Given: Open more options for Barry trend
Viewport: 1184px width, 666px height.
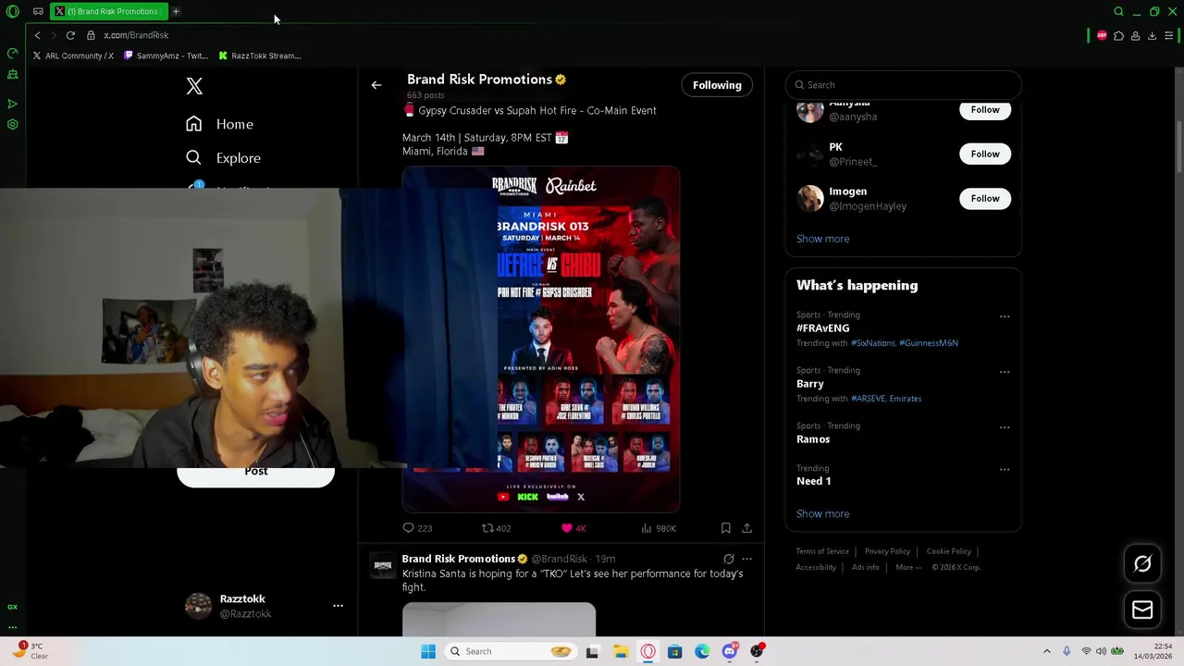Looking at the screenshot, I should click(1005, 372).
